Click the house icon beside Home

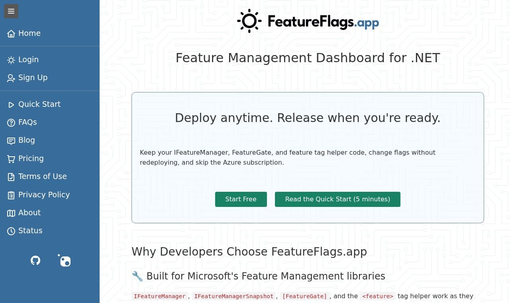tap(11, 33)
